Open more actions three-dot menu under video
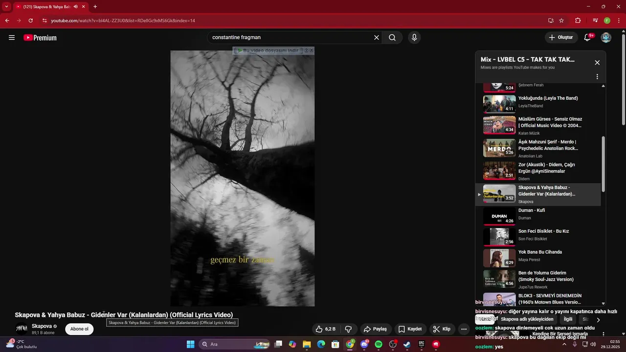 464,329
